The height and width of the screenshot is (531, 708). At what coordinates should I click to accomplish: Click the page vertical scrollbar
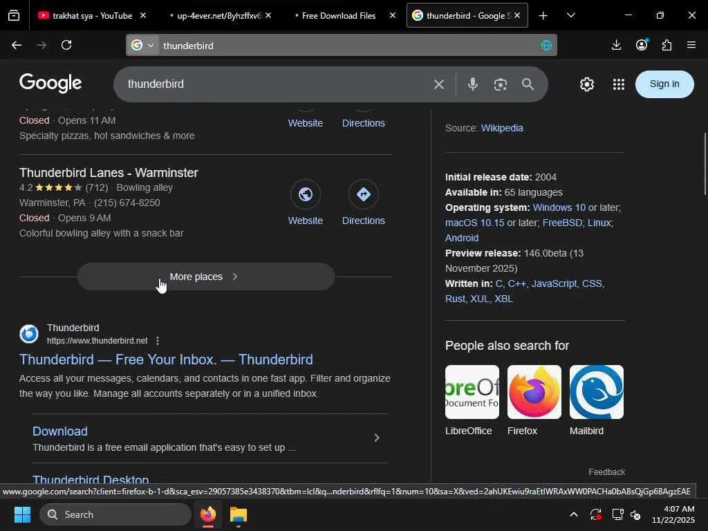[x=705, y=164]
